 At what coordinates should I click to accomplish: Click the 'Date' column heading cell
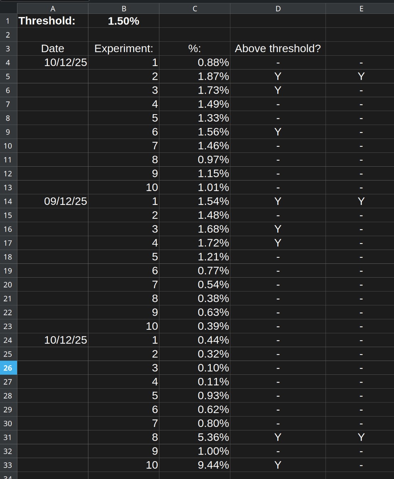click(x=53, y=49)
